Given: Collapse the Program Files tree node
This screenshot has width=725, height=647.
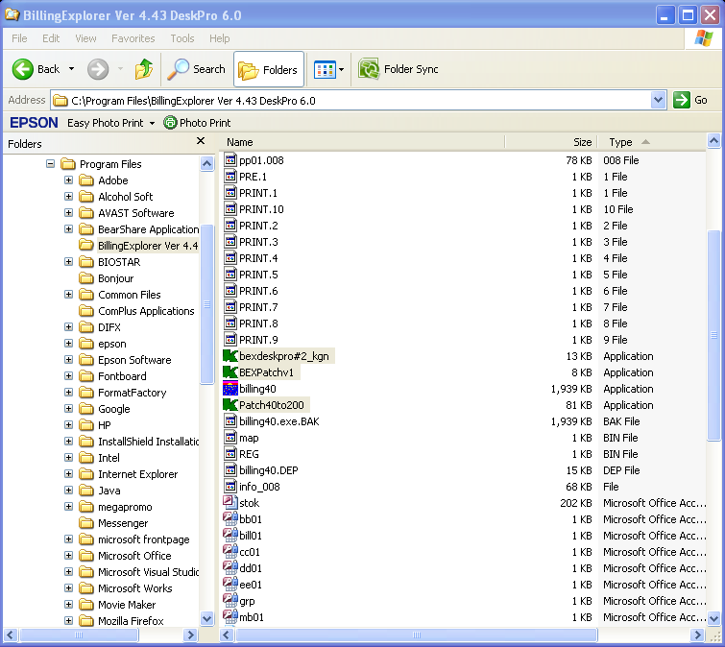Looking at the screenshot, I should coord(50,163).
